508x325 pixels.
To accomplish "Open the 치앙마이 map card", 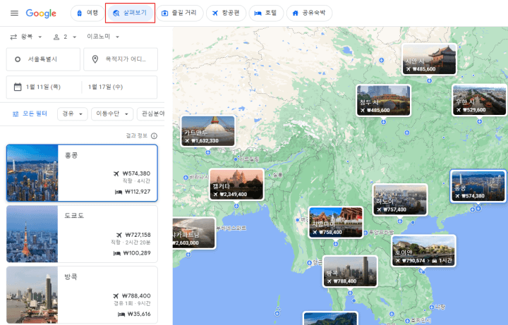I will pyautogui.click(x=336, y=222).
